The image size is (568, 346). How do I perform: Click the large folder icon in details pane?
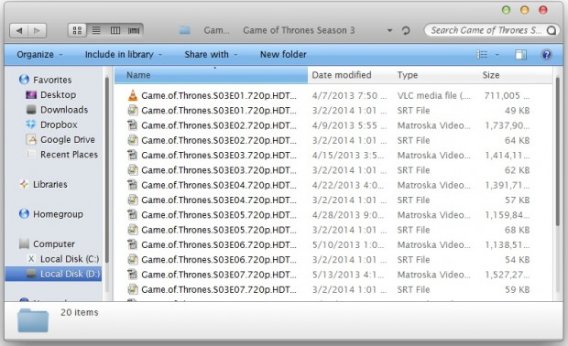pos(33,320)
